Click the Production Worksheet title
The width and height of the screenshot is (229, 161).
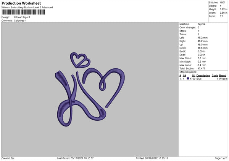click(x=21, y=3)
